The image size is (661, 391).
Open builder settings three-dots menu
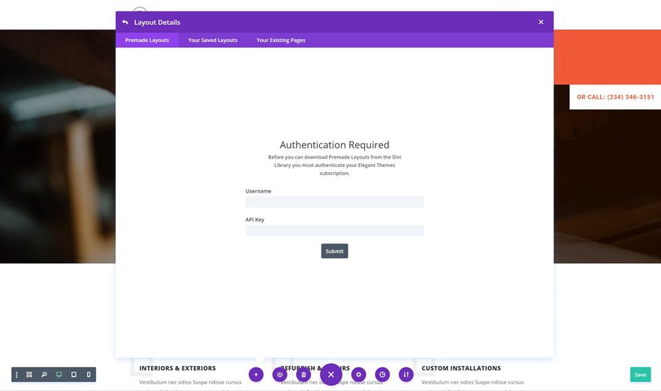click(x=17, y=374)
